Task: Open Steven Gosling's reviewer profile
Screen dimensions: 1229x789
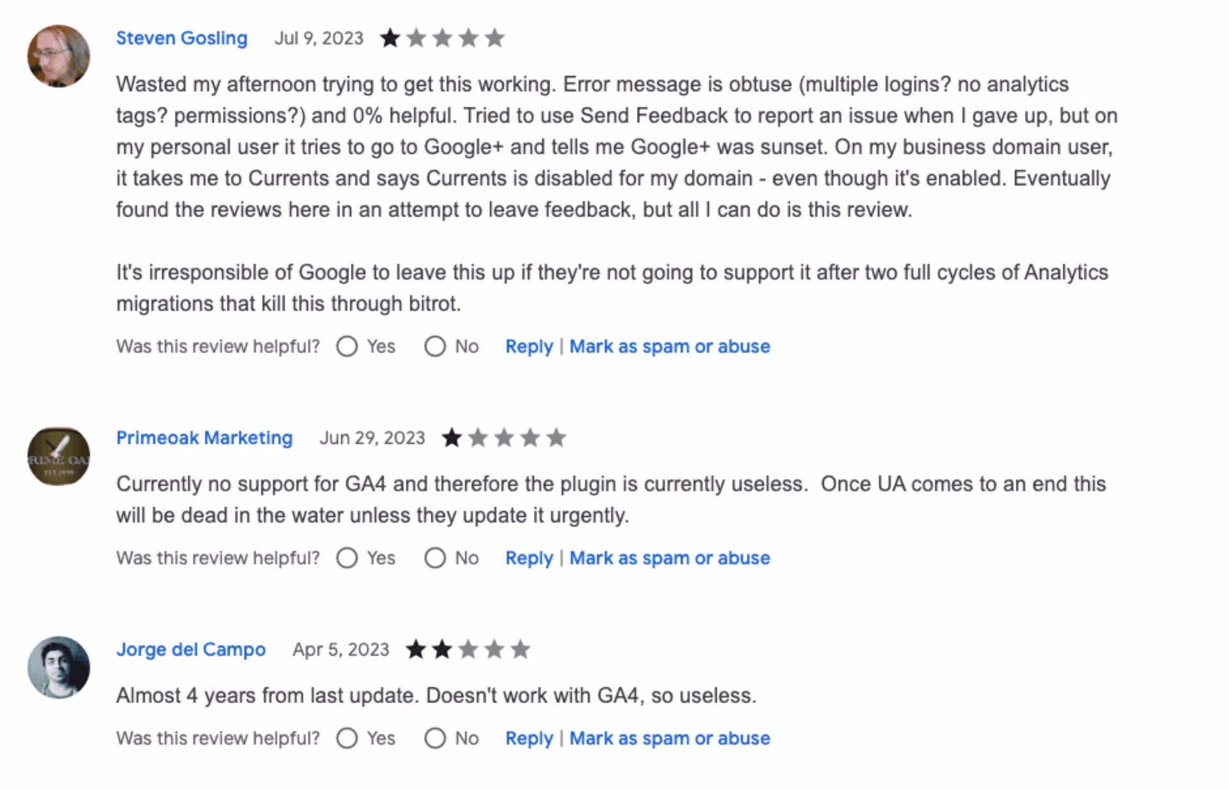Action: (181, 38)
